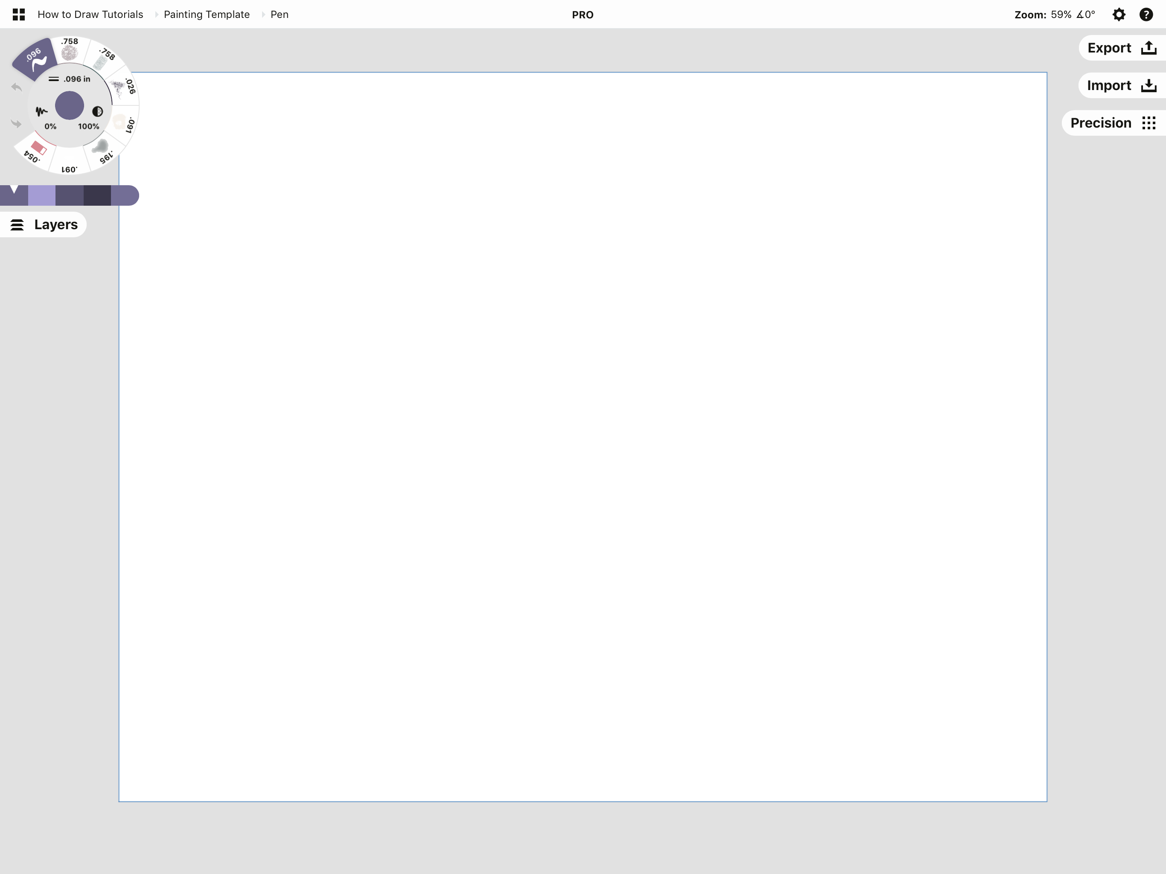Select the .758 soft pastel brush

(x=70, y=53)
